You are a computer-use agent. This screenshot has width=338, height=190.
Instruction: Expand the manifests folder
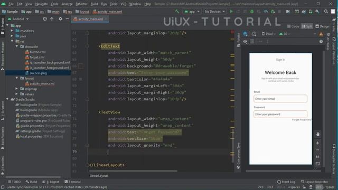tap(12, 31)
